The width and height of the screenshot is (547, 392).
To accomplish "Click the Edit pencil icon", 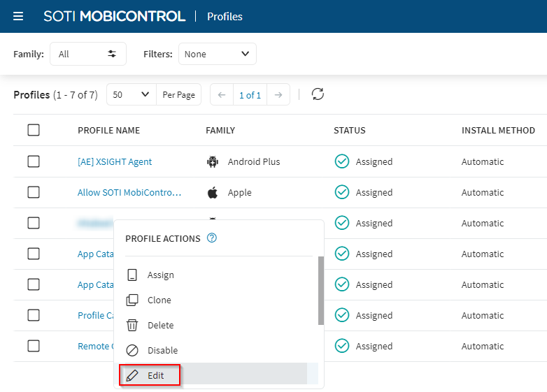I will tap(132, 375).
